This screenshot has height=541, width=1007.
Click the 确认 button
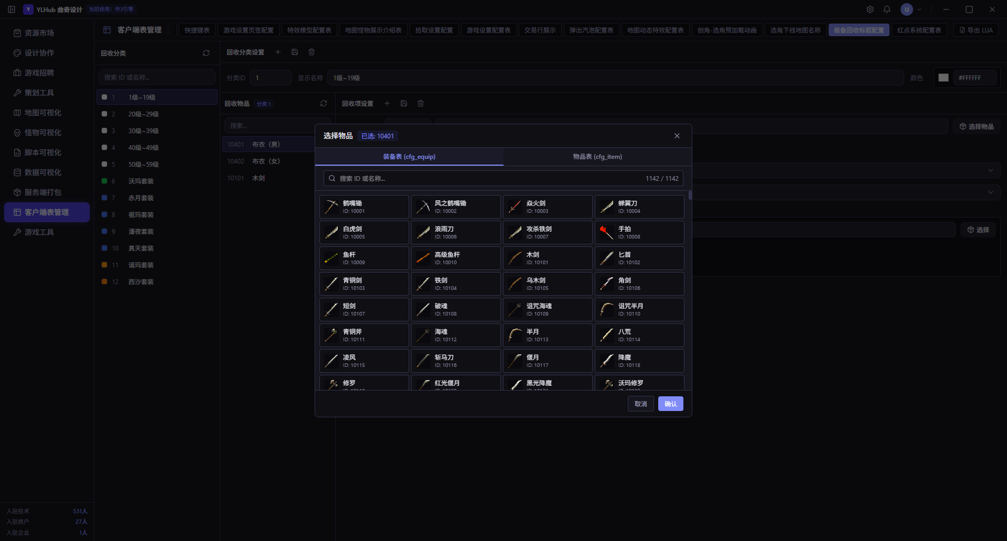tap(671, 404)
